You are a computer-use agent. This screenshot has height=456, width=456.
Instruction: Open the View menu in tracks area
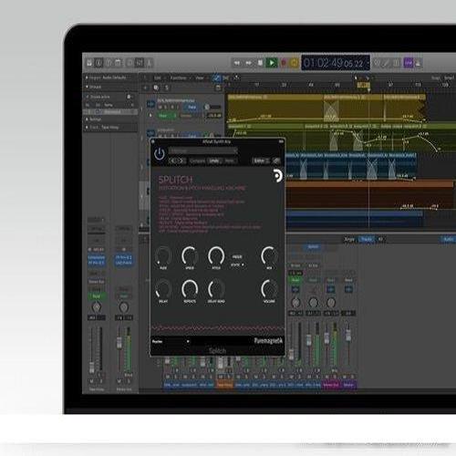tap(200, 78)
